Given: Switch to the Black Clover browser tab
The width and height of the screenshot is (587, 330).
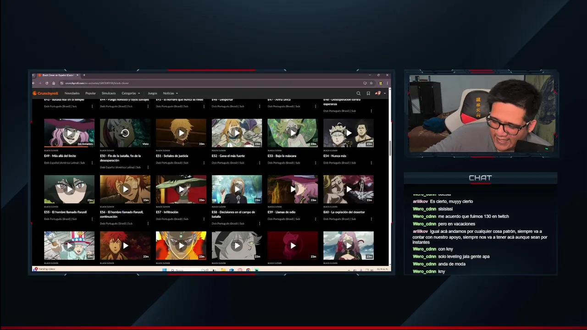Looking at the screenshot, I should (58, 75).
